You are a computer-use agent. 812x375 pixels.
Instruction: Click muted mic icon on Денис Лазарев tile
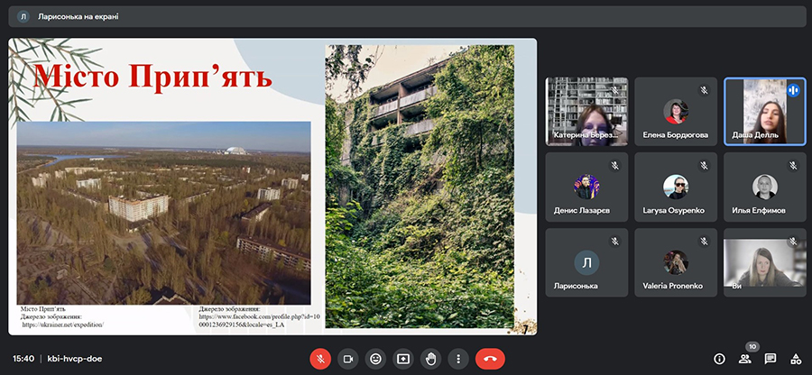point(614,166)
